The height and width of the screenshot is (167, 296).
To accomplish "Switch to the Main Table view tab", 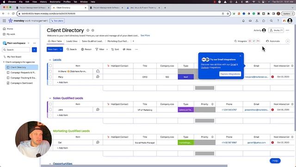I will pos(55,41).
